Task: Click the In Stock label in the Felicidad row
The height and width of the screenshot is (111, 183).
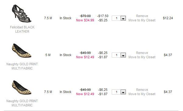Action: pyautogui.click(x=65, y=18)
